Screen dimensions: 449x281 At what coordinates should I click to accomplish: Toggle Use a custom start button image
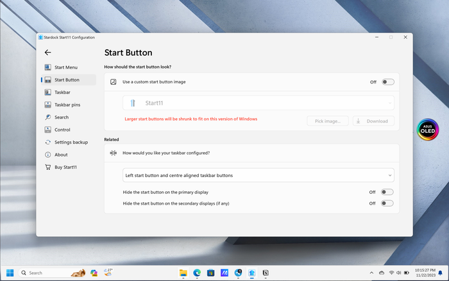tap(387, 82)
